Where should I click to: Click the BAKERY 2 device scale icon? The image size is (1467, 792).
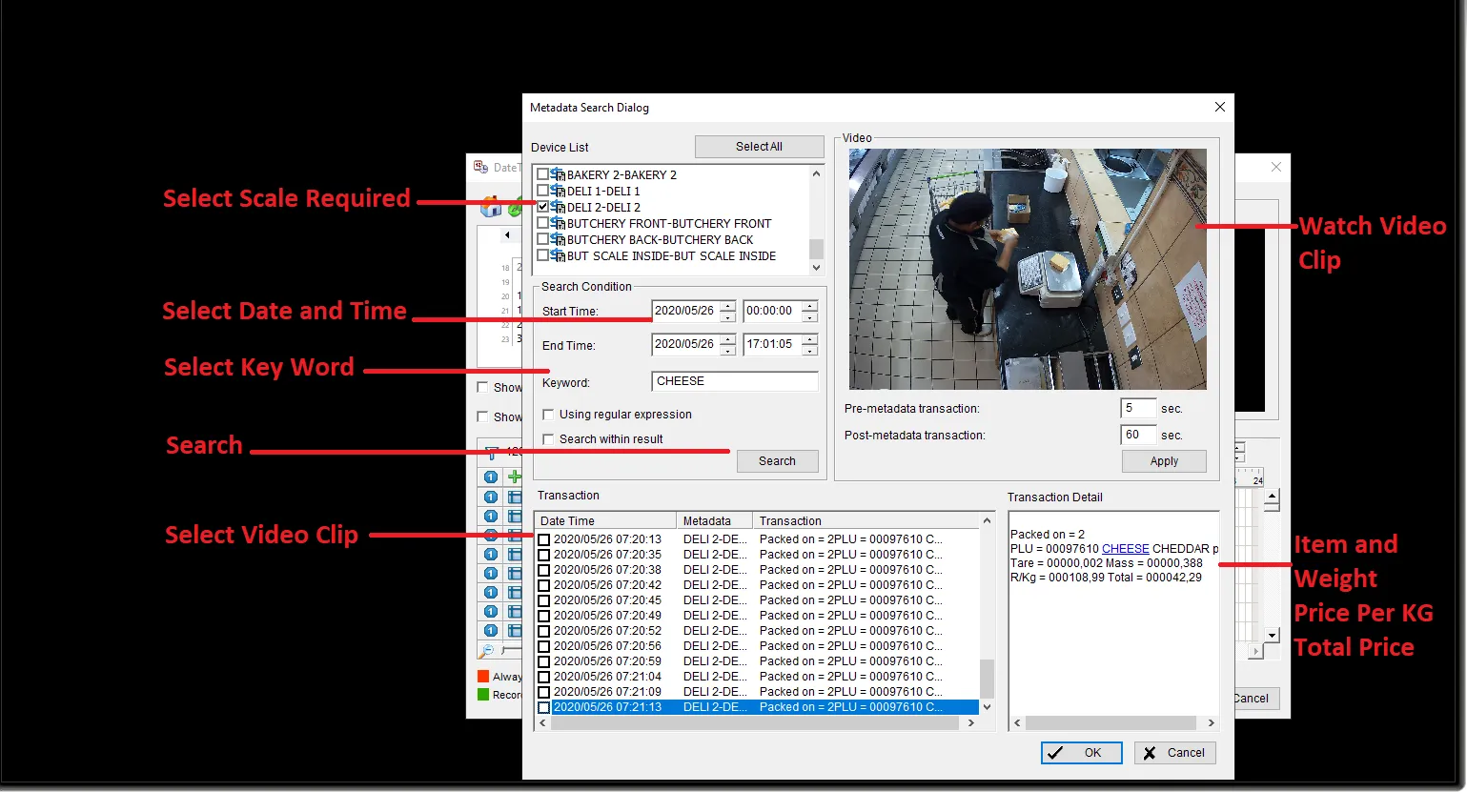point(558,174)
